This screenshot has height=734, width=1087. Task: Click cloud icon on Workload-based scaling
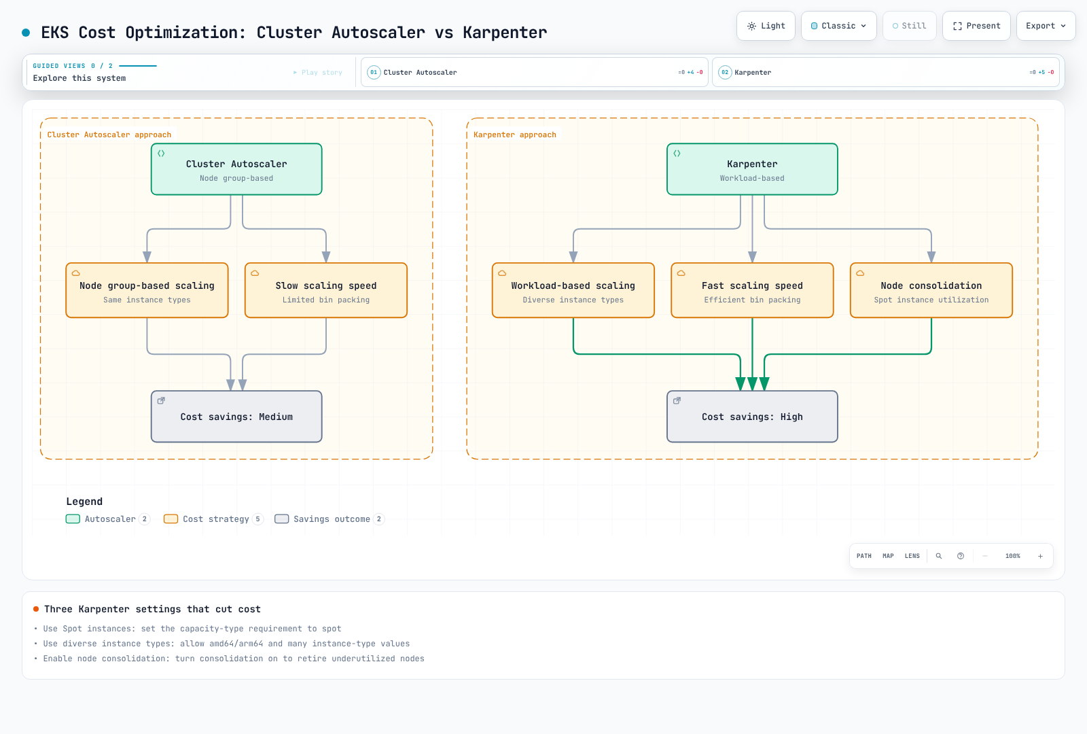coord(502,273)
